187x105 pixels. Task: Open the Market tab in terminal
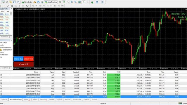[52, 99]
